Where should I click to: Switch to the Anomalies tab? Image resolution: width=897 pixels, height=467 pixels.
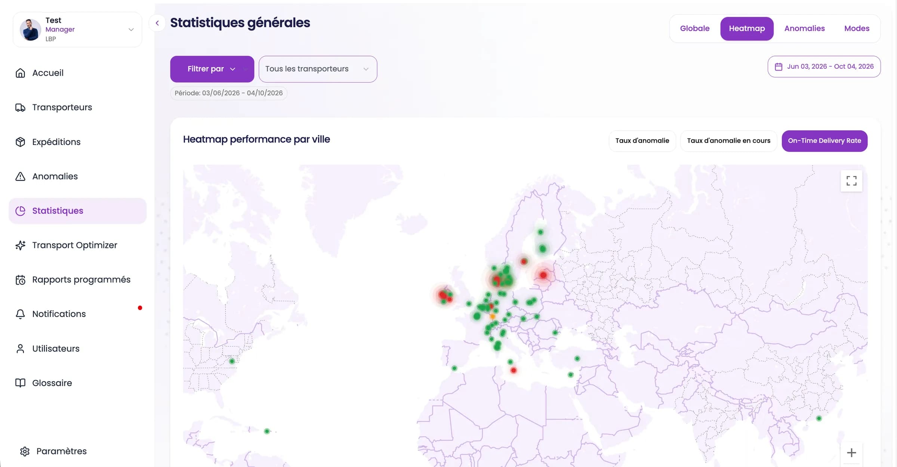pos(804,28)
